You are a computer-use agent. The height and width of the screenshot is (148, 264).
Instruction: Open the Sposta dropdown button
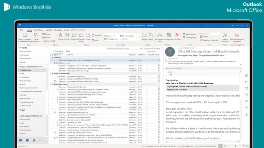[144, 37]
